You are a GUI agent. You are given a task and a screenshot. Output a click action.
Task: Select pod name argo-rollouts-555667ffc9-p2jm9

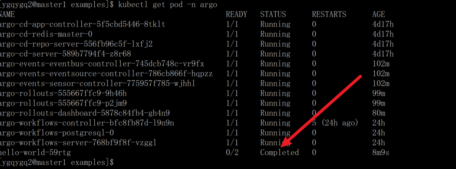pyautogui.click(x=63, y=103)
